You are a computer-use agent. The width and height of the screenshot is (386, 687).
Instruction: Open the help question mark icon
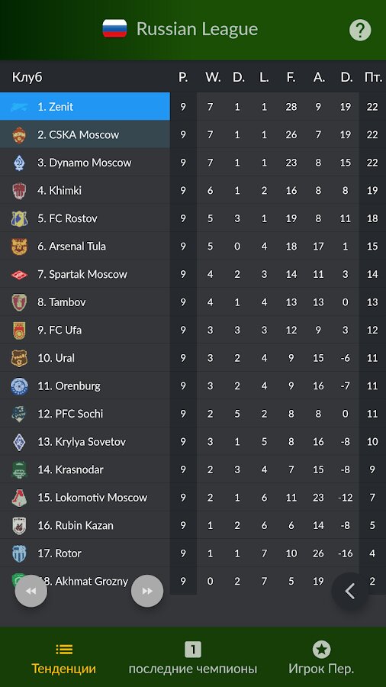pos(360,31)
